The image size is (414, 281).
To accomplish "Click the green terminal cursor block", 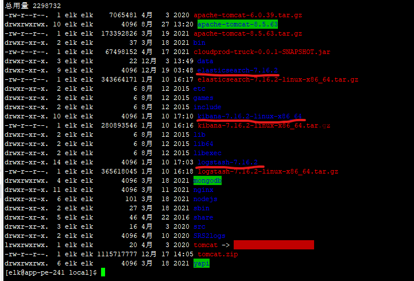I will pos(103,272).
